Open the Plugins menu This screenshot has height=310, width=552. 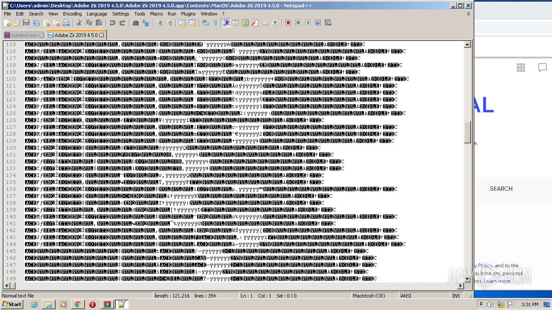click(x=188, y=14)
